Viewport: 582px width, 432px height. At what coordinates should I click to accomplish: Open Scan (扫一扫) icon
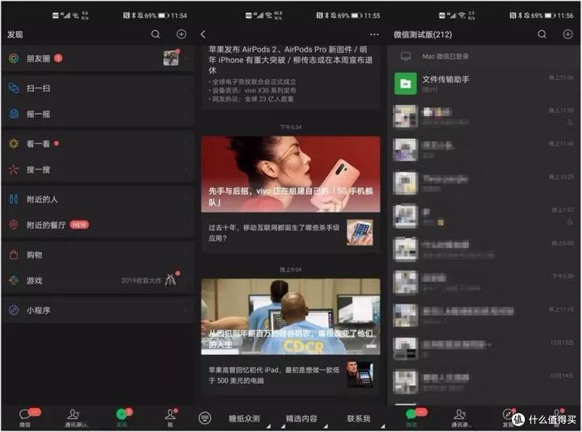(x=13, y=88)
